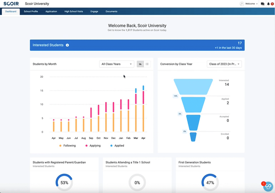
Task: Click the Interested funnel segment
Action: [x=193, y=87]
